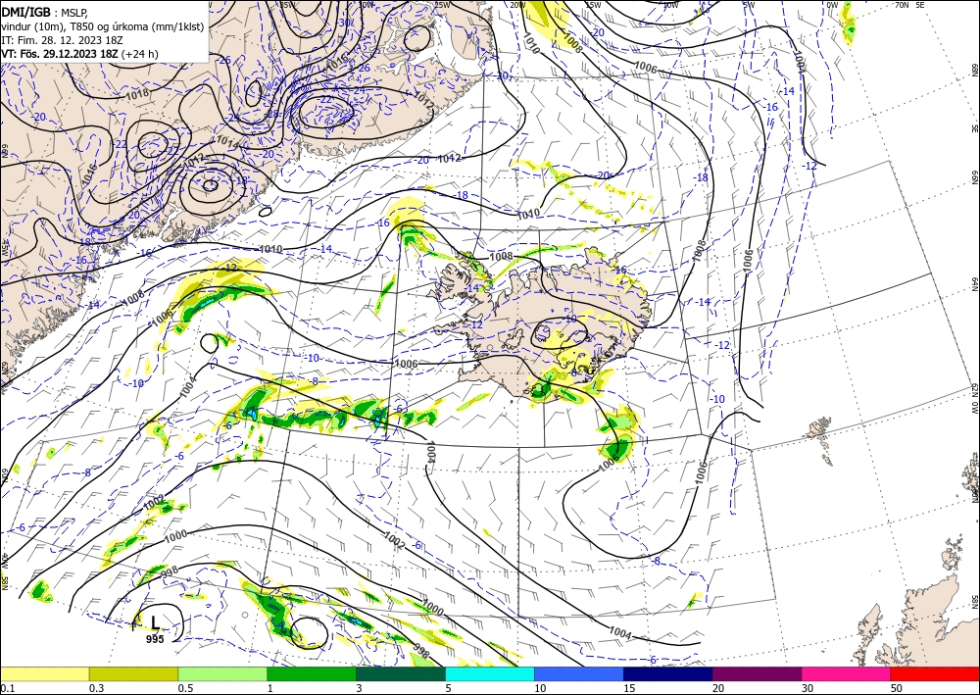
Task: Click the "IT: Fim. 28. 12. 2023 18Z" line
Action: coord(60,40)
